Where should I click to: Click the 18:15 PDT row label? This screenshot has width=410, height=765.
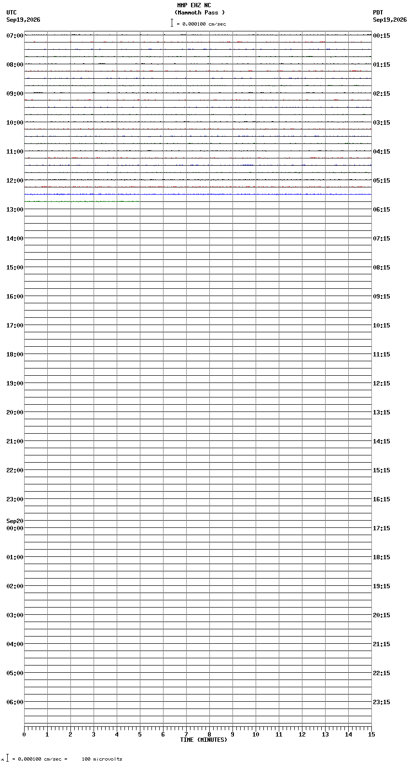[x=382, y=557]
